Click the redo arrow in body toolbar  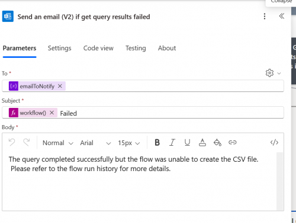27,142
